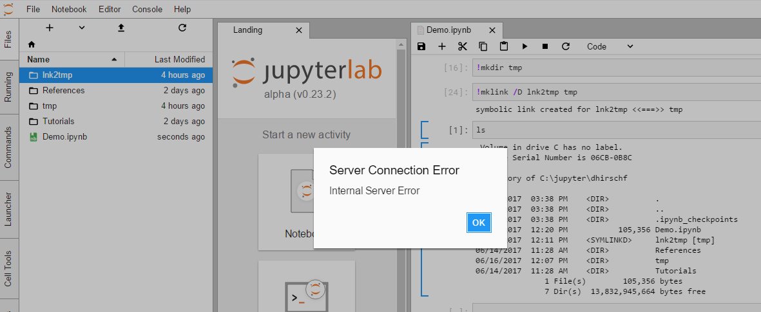The width and height of the screenshot is (761, 312).
Task: Select the References folder
Action: pyautogui.click(x=116, y=91)
